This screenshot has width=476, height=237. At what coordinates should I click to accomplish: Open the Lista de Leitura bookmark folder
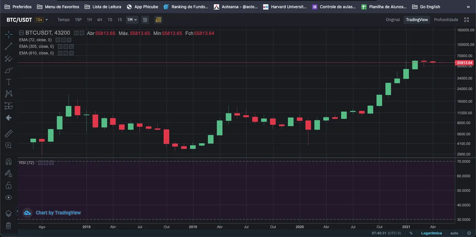coord(103,7)
